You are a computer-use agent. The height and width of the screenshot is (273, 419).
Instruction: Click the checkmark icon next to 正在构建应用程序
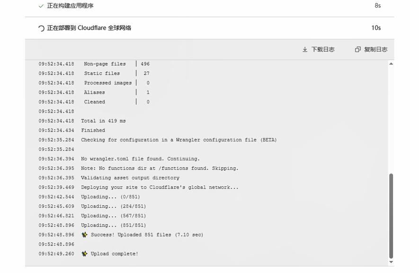[41, 6]
